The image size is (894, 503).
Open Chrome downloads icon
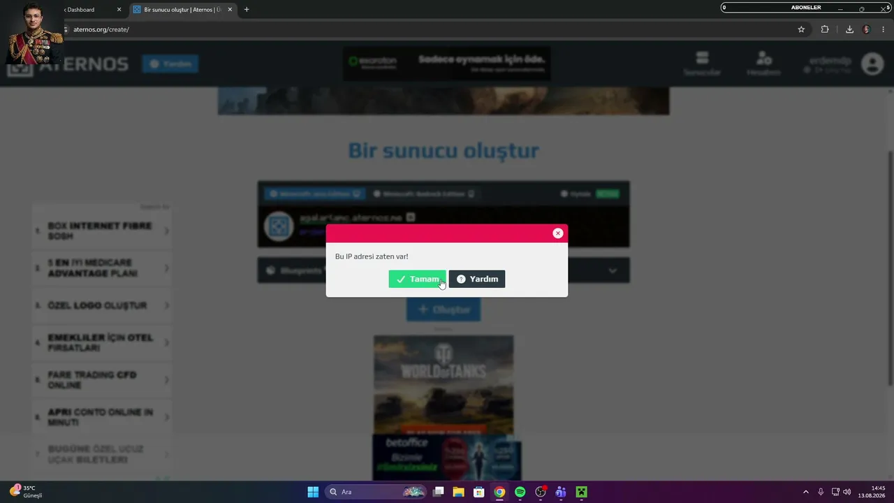point(849,29)
